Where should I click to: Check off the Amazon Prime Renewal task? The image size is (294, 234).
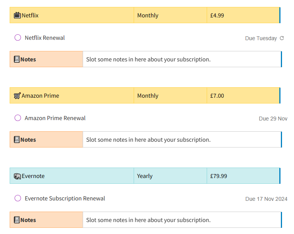18,118
